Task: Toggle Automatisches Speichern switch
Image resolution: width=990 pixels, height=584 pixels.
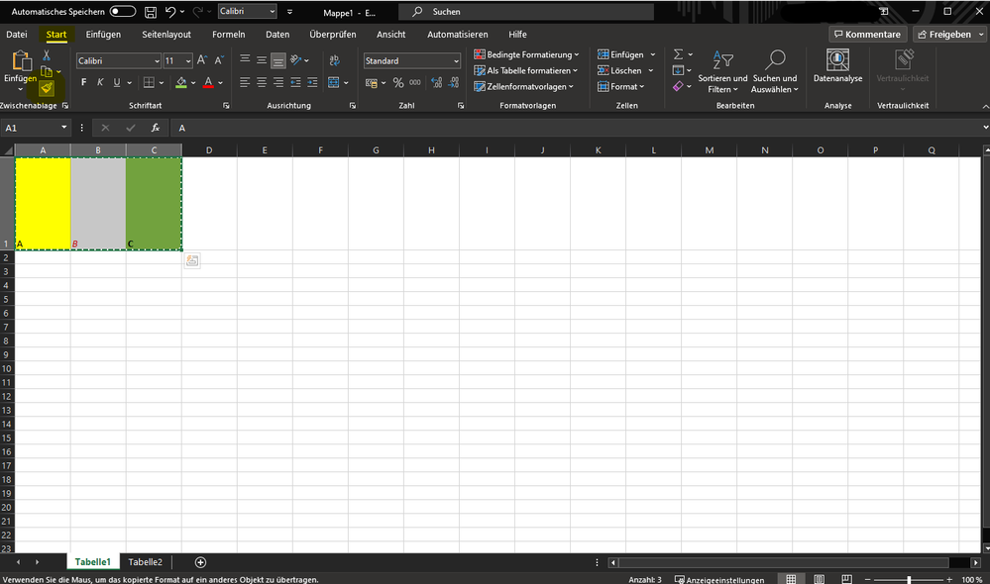Action: [x=123, y=11]
